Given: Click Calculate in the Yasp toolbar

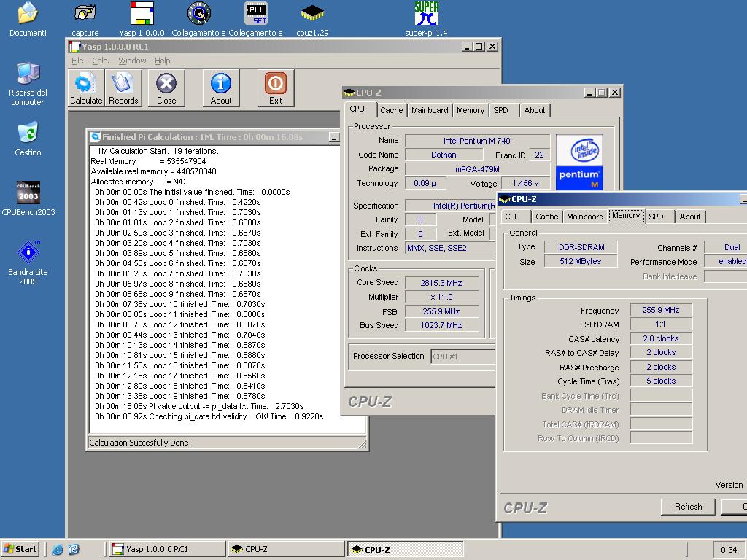Looking at the screenshot, I should 86,88.
